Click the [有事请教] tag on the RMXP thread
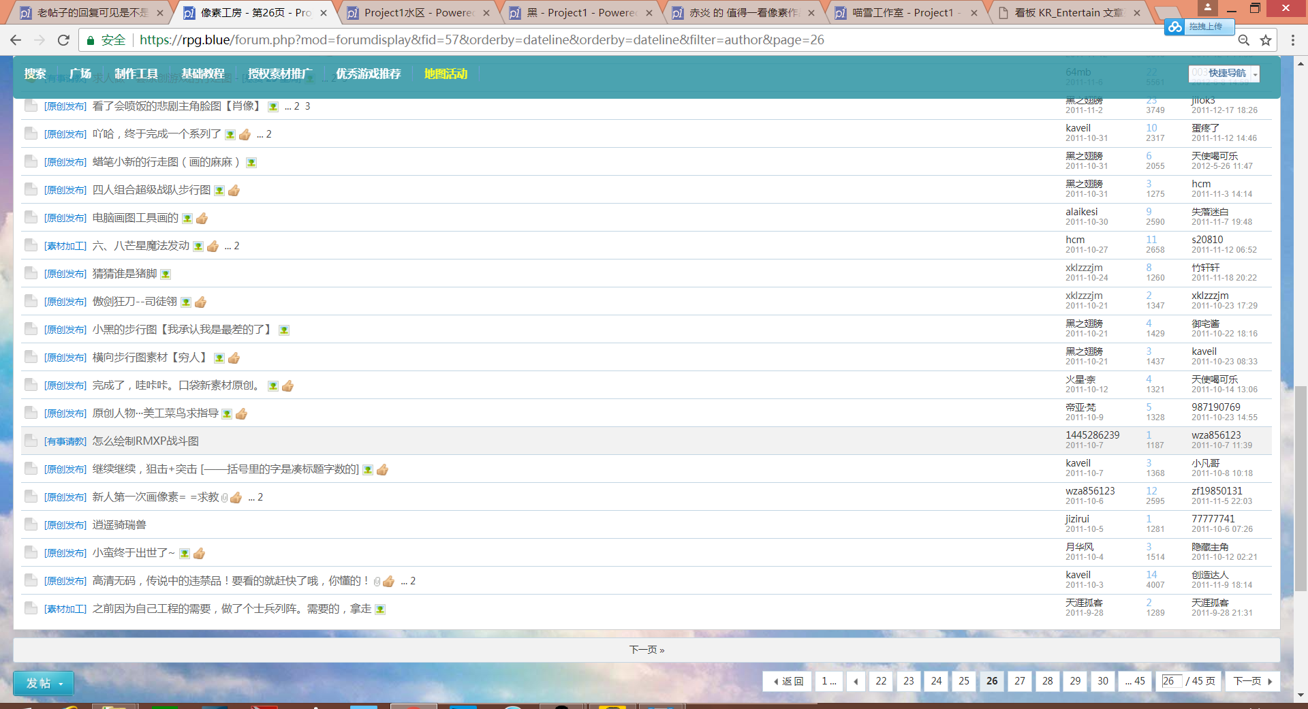Screen dimensions: 1308x709 (x=65, y=442)
